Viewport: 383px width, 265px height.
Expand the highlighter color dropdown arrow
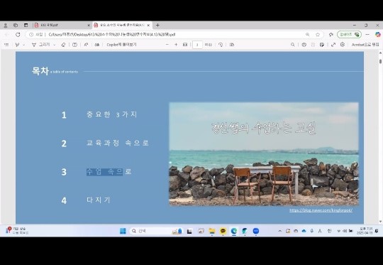[x=23, y=45]
